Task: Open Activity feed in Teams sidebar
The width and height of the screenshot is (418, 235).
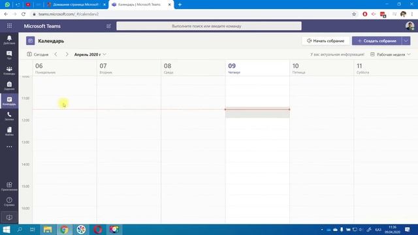Action: tap(9, 40)
